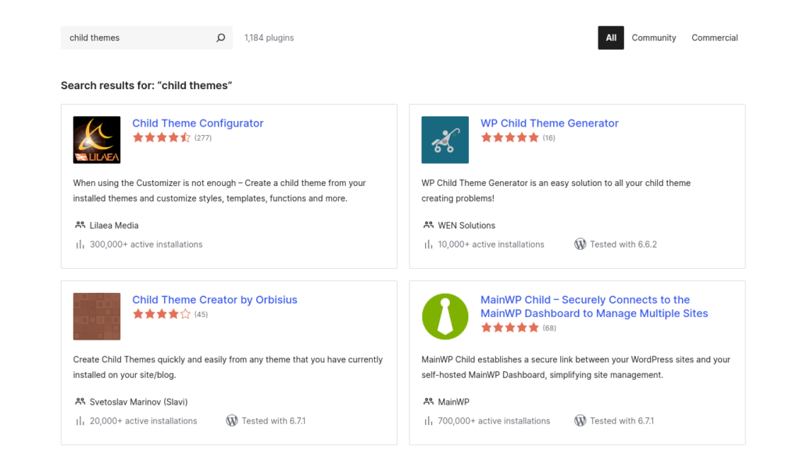The height and width of the screenshot is (457, 800).
Task: Click the 10,000+ active installations text
Action: 491,245
